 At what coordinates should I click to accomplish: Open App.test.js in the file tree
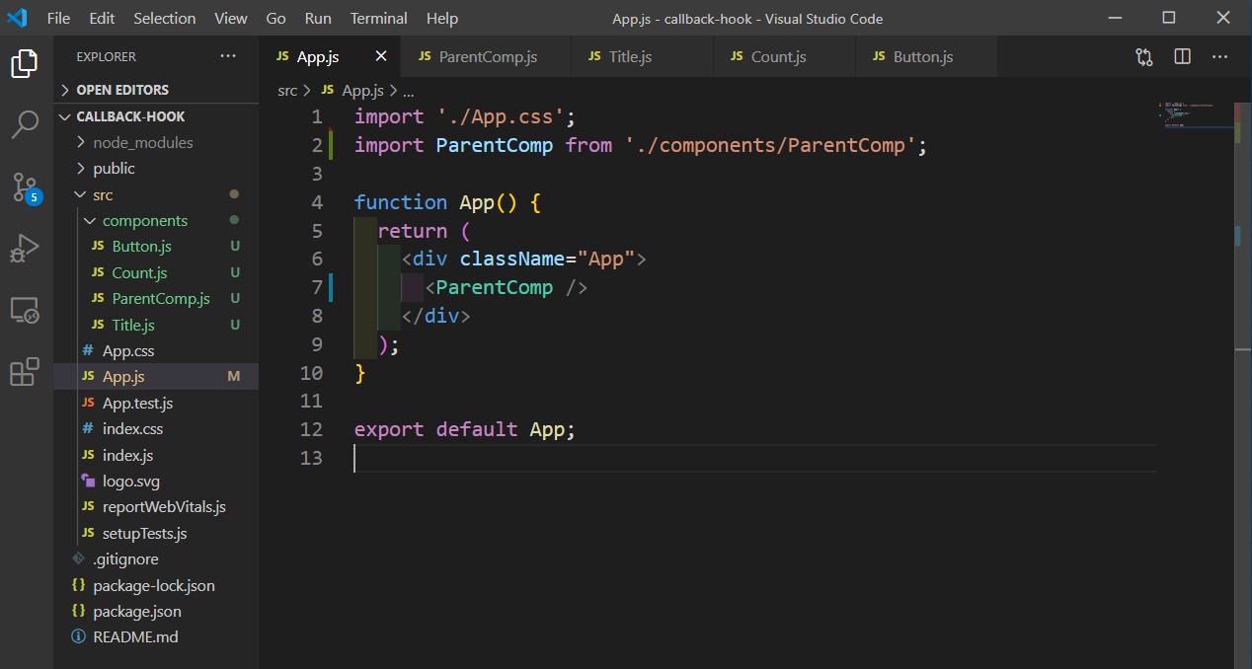(156, 403)
